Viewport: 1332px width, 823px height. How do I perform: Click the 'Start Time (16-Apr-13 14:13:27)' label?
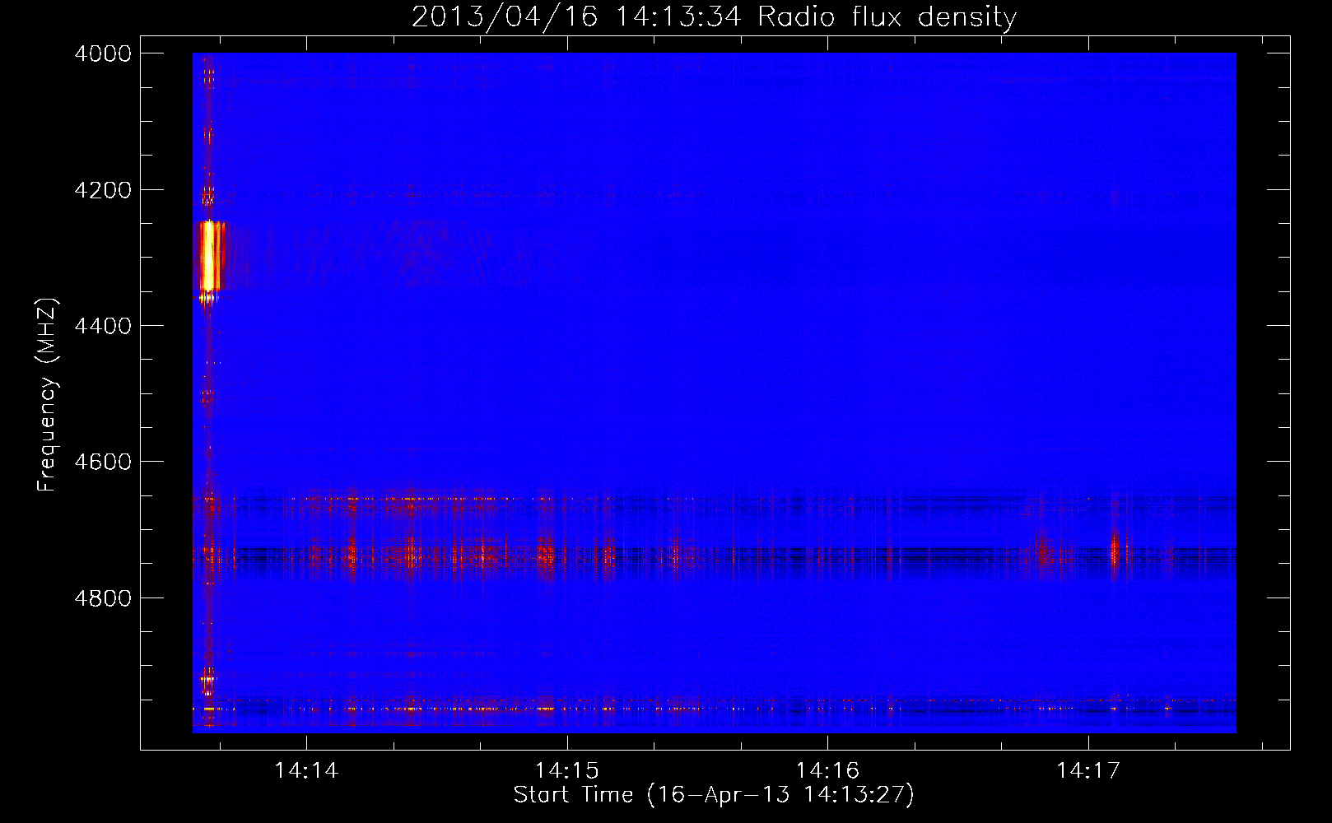click(714, 795)
